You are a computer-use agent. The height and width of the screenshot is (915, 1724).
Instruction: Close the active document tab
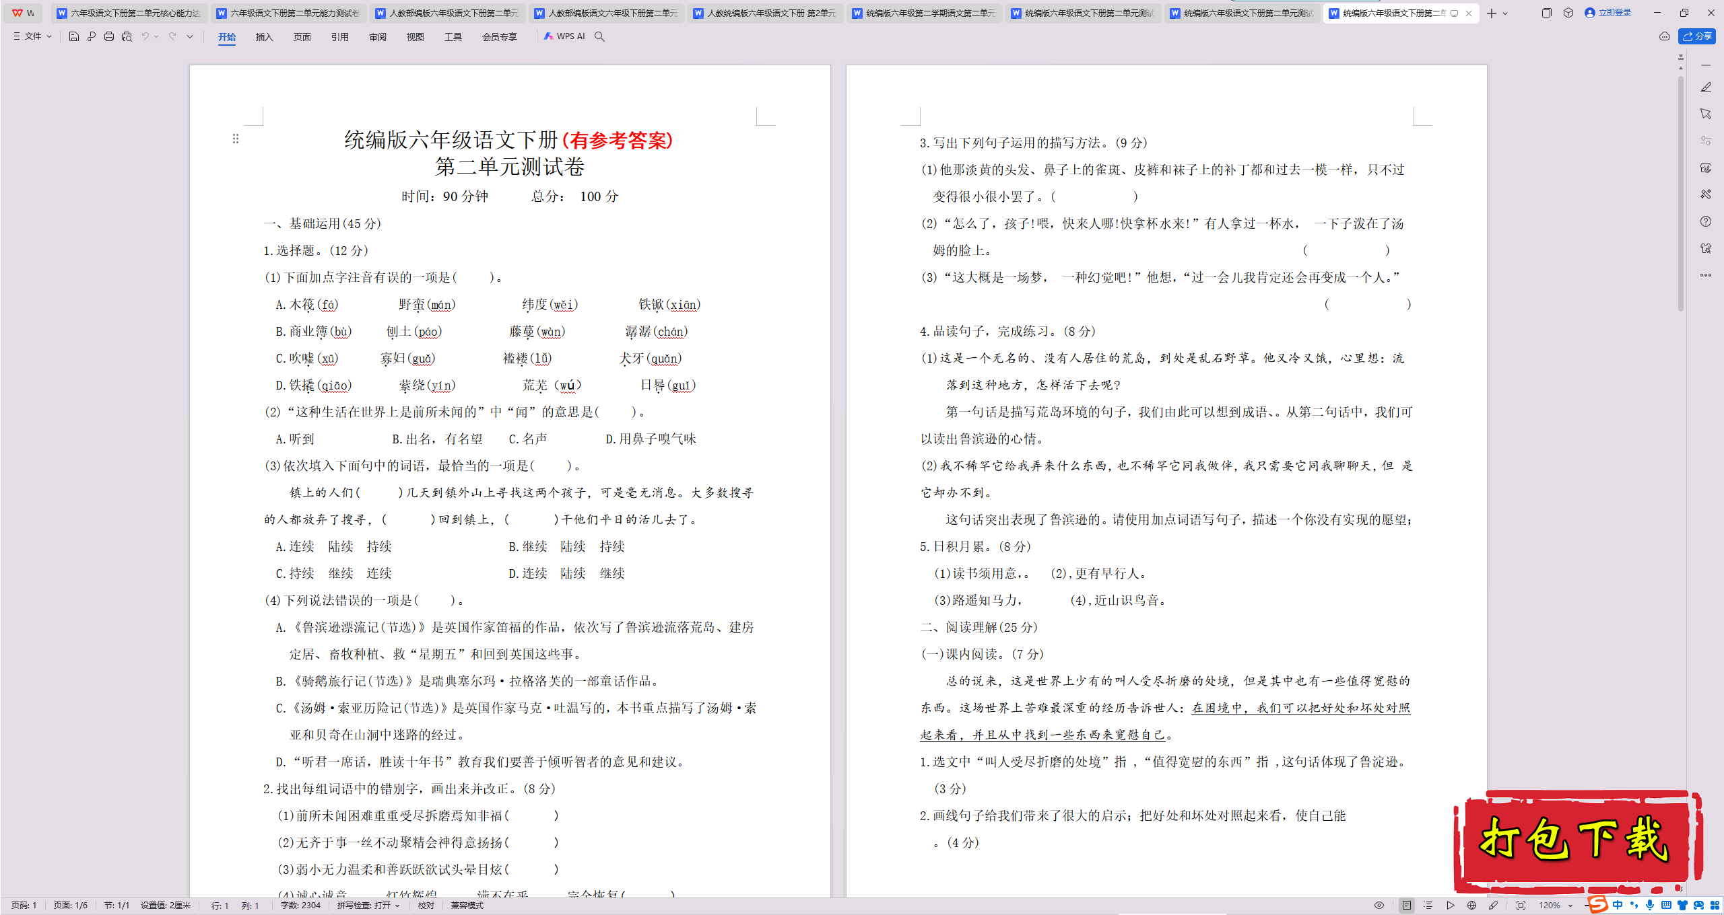pos(1469,13)
